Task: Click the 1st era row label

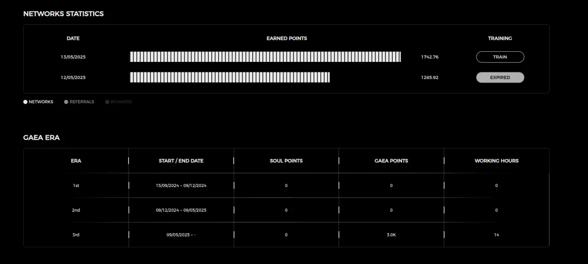Action: pyautogui.click(x=76, y=186)
